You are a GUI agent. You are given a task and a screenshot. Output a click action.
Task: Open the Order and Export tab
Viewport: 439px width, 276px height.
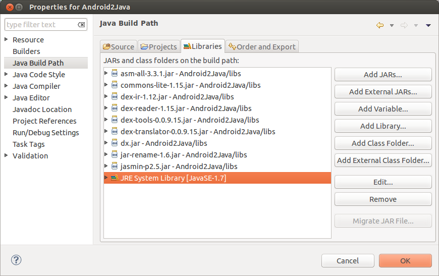pyautogui.click(x=262, y=46)
